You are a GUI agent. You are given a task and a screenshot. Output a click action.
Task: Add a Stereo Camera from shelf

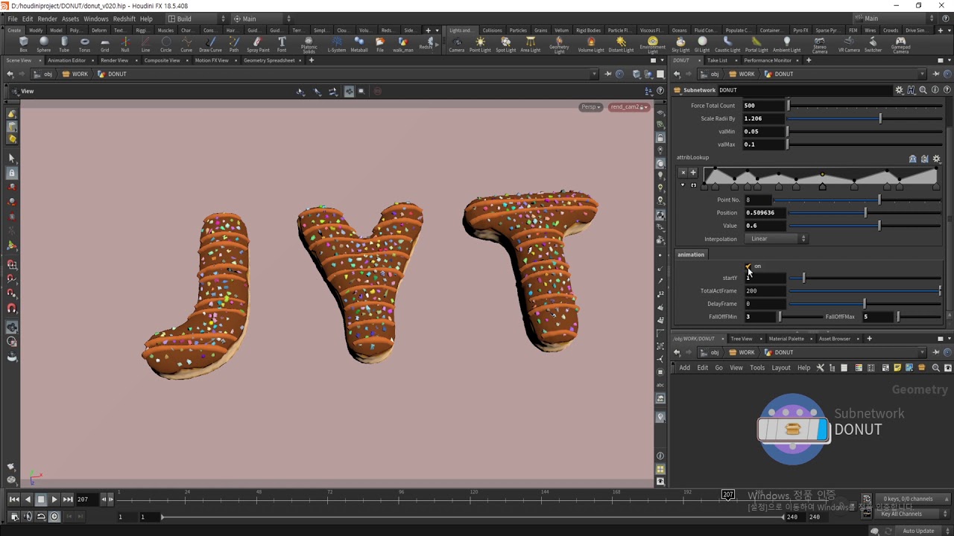point(820,45)
